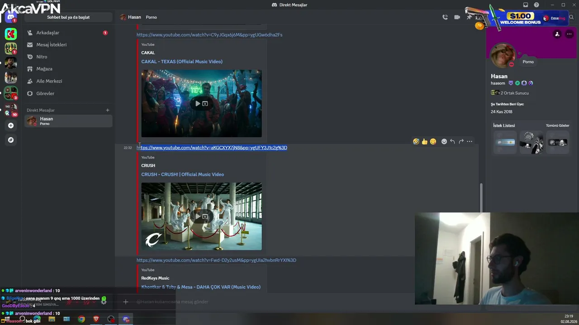
Task: Click the Hasan name in the chat header
Action: pyautogui.click(x=134, y=17)
